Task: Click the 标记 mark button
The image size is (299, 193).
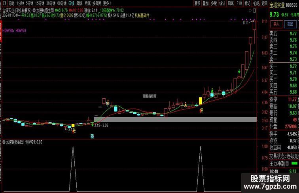Action: (x=248, y=3)
